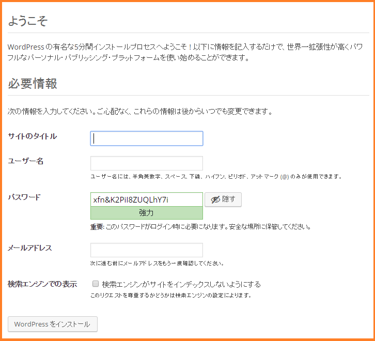Click the 重要 password notice text
375x341 pixels.
pos(200,227)
